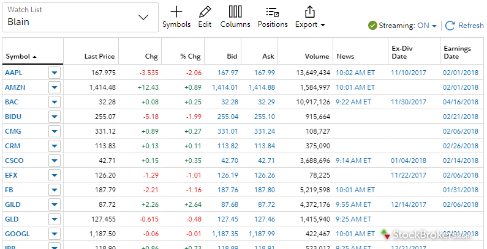This screenshot has height=249, width=487.
Task: Click BAC ex-div date 11/30/2017
Action: click(x=409, y=102)
